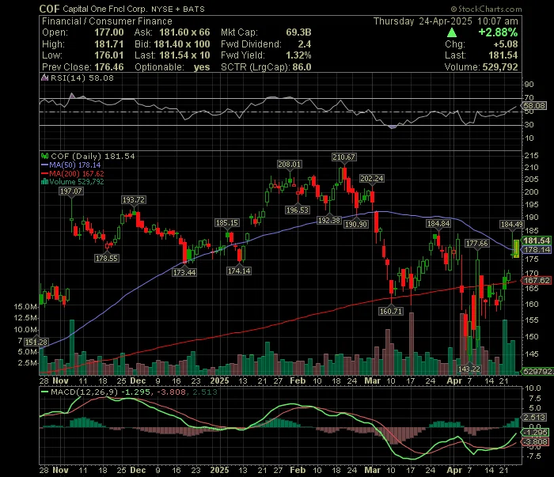Click the MACD(12,26,9) green legend line
The height and width of the screenshot is (477, 554).
click(45, 392)
